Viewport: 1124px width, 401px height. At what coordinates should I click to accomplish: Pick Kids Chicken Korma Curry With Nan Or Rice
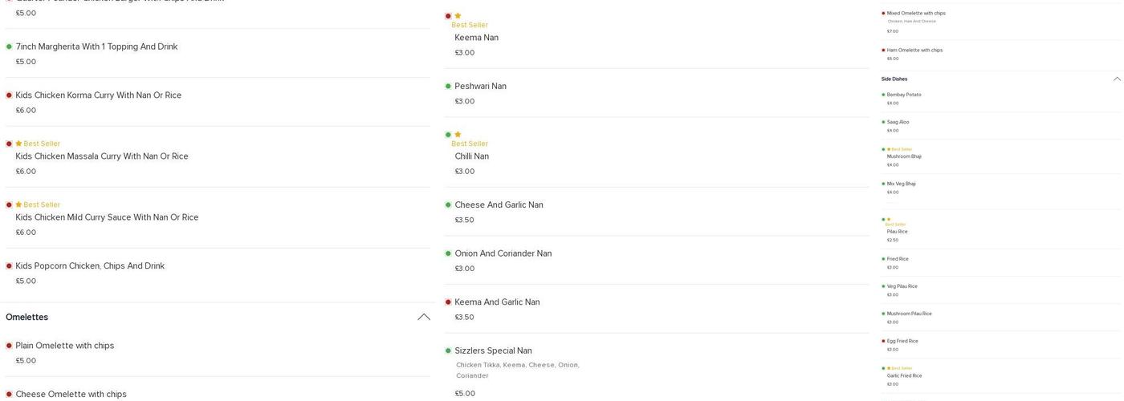[x=98, y=95]
